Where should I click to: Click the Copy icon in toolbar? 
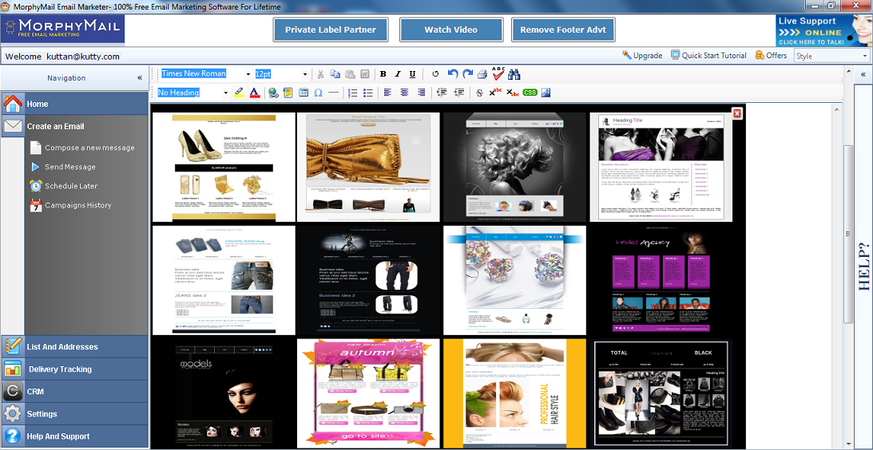(335, 74)
